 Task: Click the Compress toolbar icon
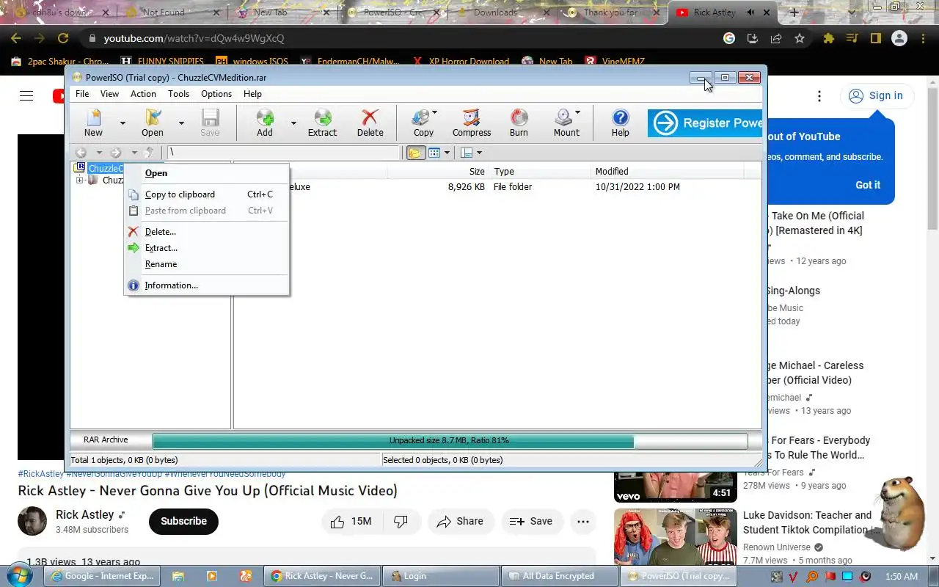[x=472, y=123]
